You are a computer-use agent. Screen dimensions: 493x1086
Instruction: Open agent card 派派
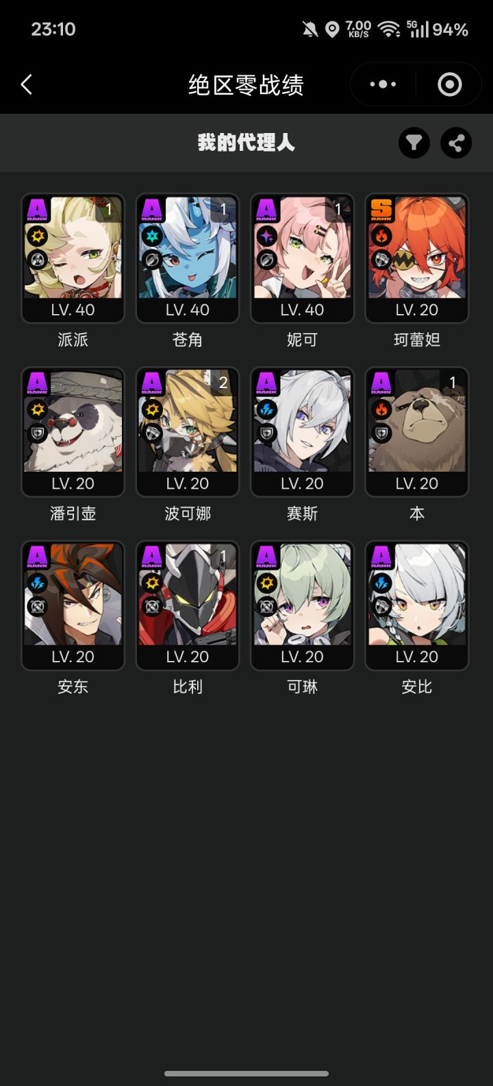tap(73, 258)
